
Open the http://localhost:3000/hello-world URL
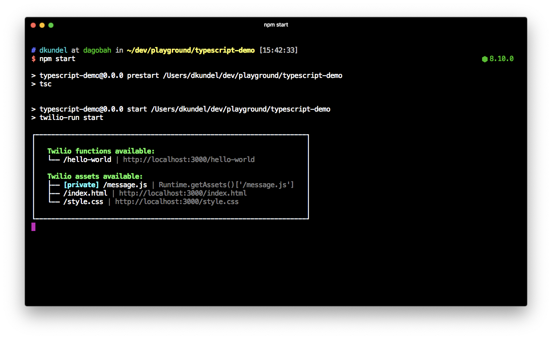[189, 159]
